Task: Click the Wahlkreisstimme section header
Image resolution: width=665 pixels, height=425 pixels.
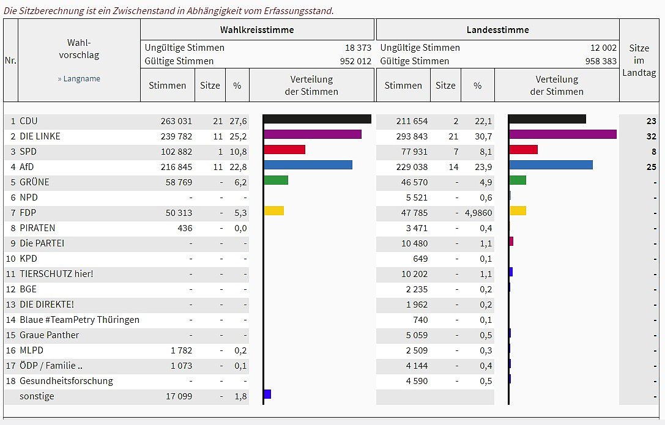Action: point(257,29)
